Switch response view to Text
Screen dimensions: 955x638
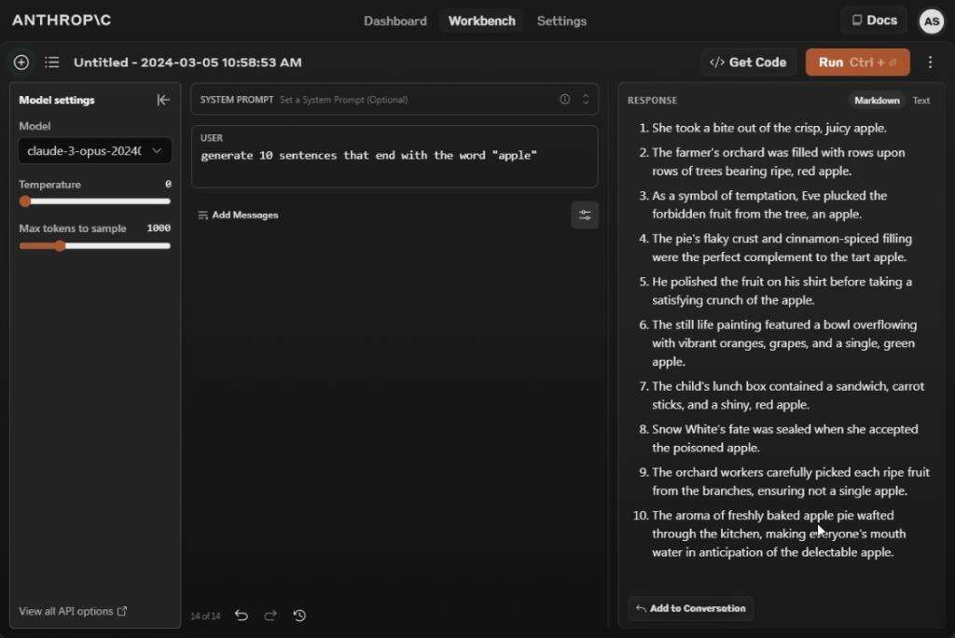(x=921, y=101)
